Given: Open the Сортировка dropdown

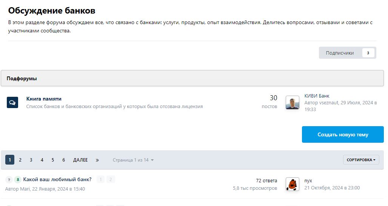Looking at the screenshot, I should [361, 160].
